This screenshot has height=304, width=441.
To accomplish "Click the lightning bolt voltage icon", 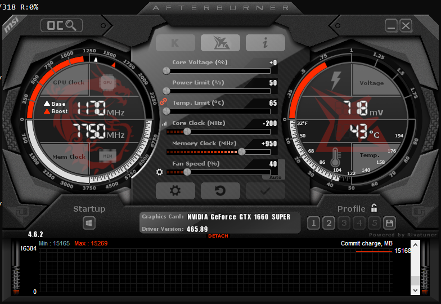I will 336,80.
